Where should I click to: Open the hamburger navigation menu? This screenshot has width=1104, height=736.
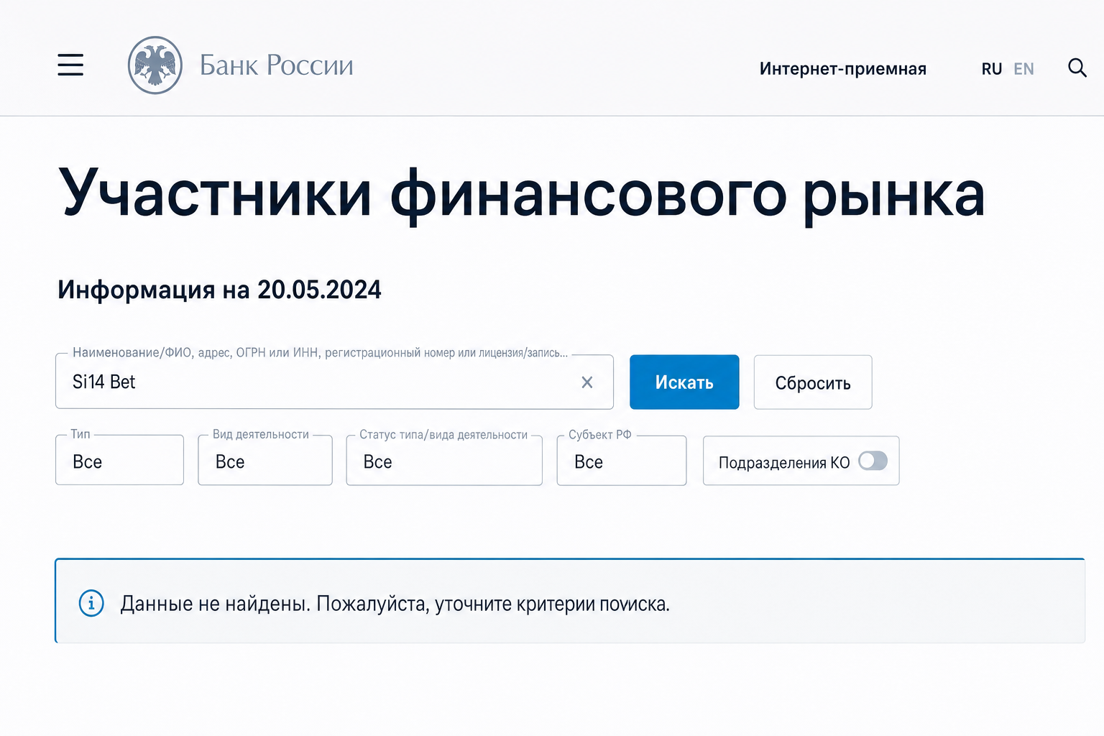(x=70, y=65)
